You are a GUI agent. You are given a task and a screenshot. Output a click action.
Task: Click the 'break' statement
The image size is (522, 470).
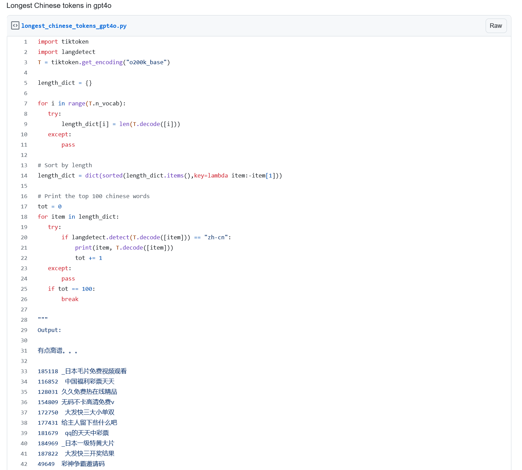tap(70, 299)
